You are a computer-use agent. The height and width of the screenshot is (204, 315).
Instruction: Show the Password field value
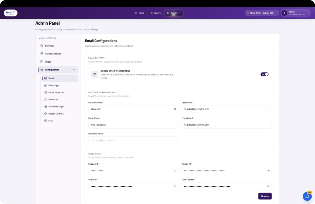pos(175,171)
